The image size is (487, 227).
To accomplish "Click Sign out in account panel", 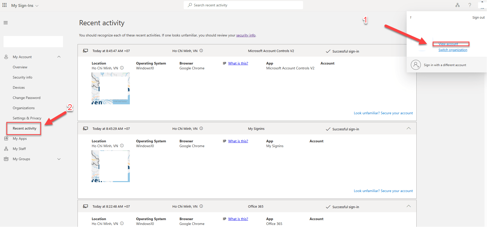I will click(478, 17).
